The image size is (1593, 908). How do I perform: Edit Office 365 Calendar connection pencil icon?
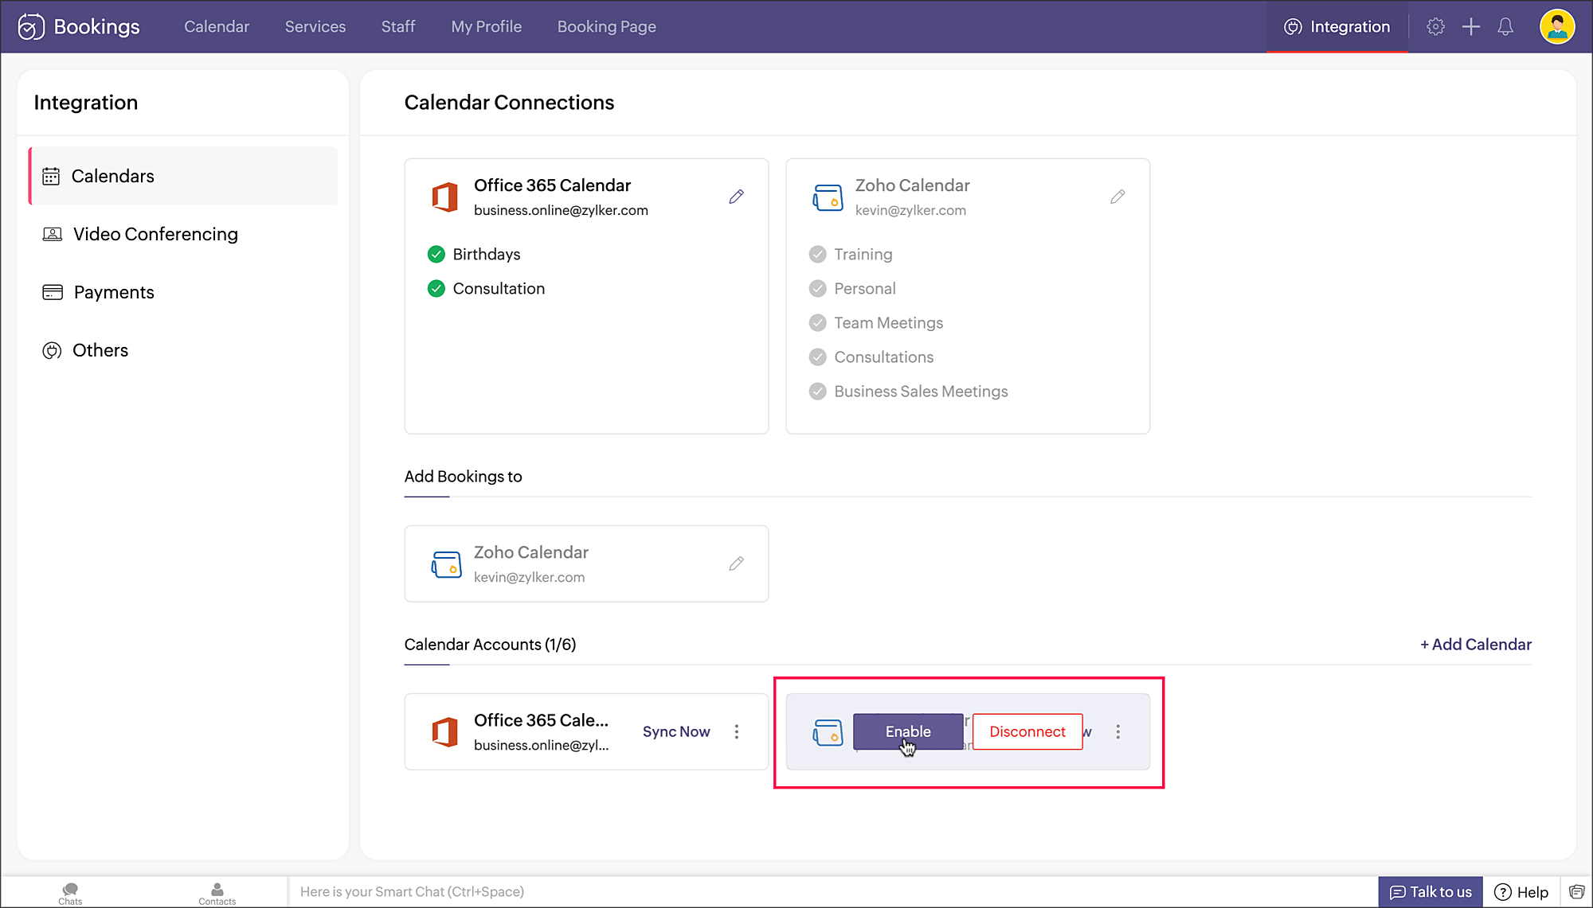[736, 197]
